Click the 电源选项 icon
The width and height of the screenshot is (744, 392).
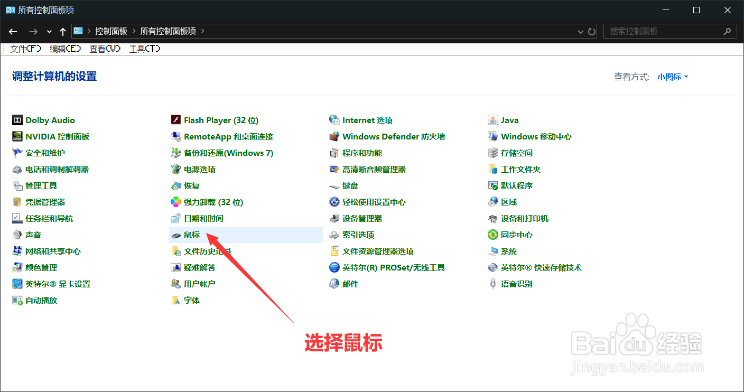coord(176,169)
